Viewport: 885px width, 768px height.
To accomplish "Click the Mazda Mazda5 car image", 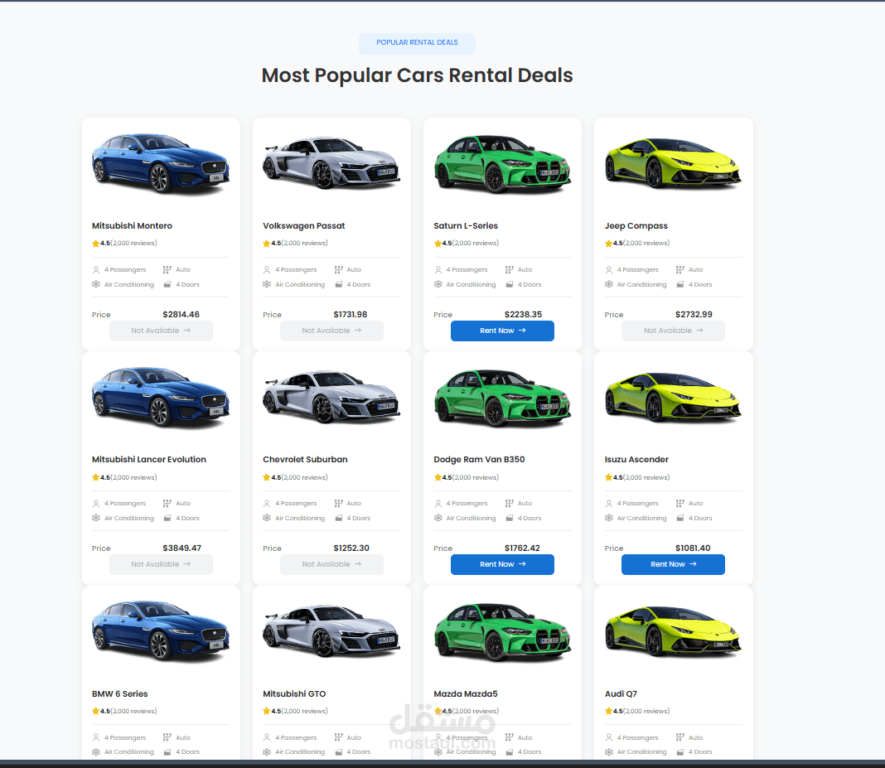I will 502,631.
